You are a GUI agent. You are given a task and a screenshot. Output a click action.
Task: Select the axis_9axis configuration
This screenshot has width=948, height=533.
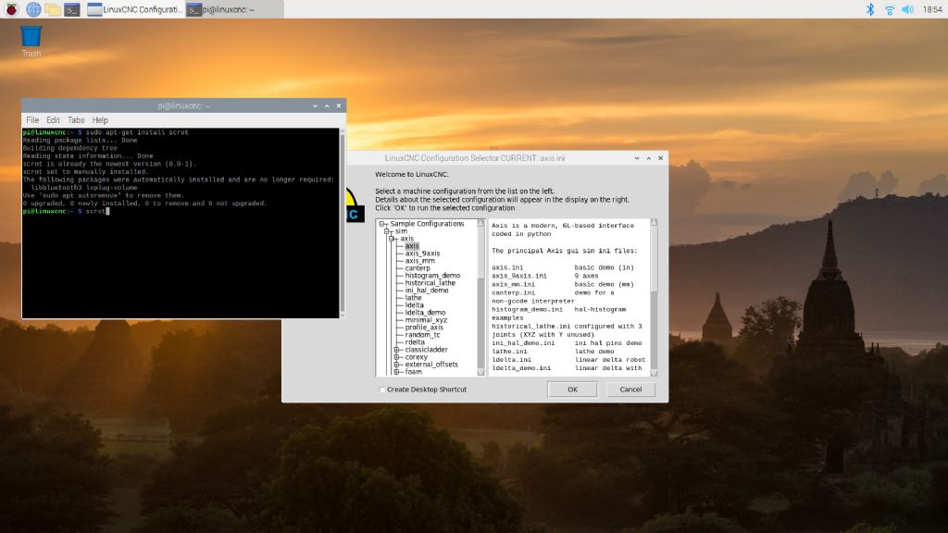pos(422,254)
